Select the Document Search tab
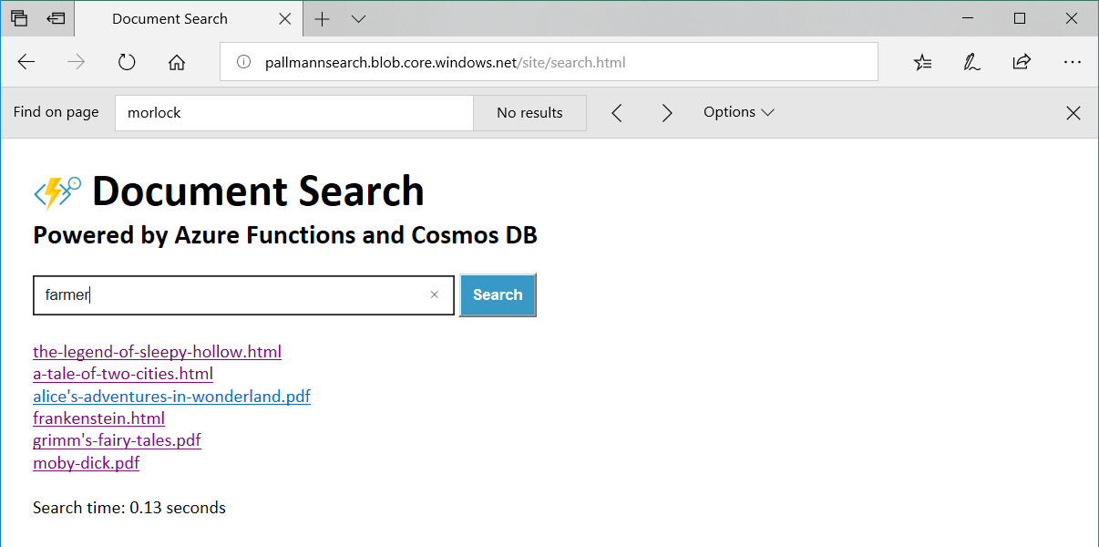Screen dimensions: 1099x547 169,18
